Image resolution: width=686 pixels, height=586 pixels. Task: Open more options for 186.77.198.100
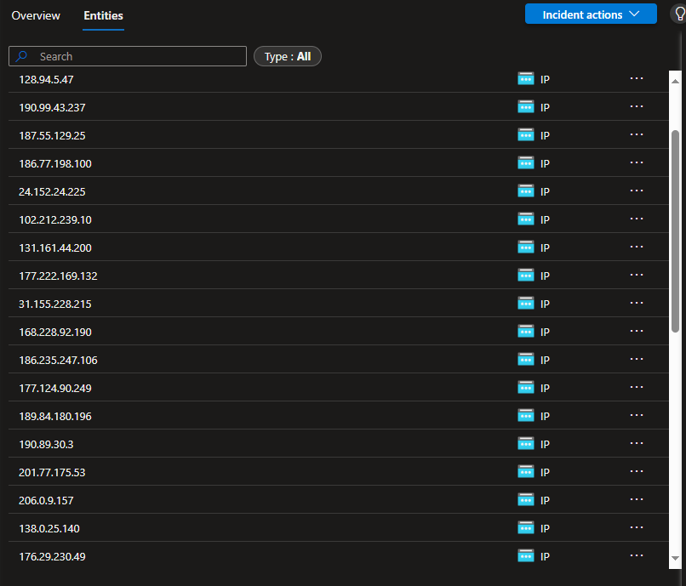click(636, 163)
